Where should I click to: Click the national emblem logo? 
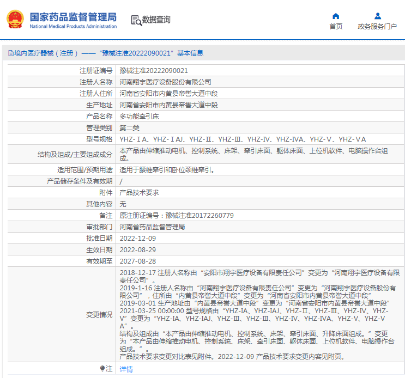(x=15, y=19)
